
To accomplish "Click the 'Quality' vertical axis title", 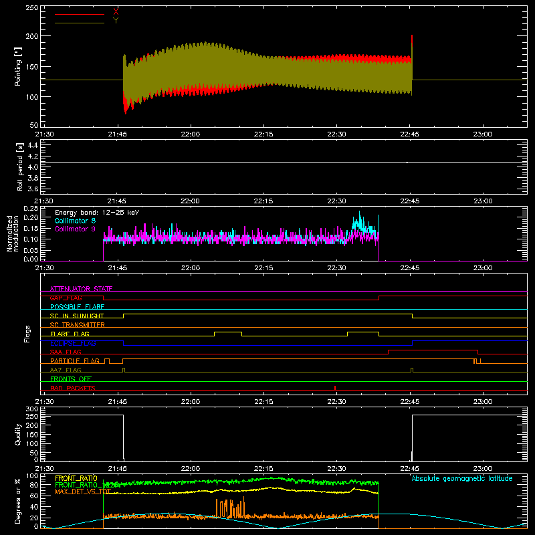I will (x=18, y=434).
